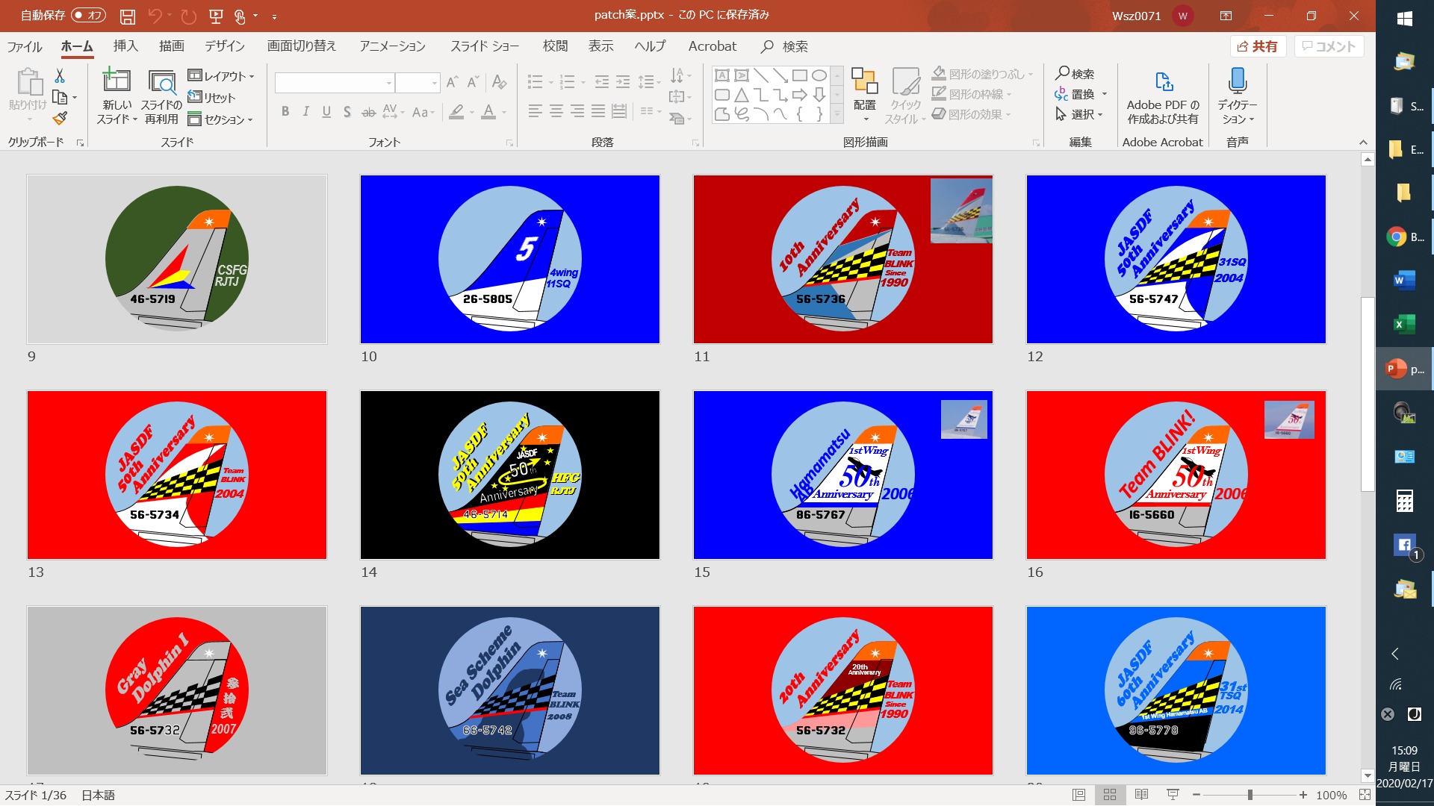The width and height of the screenshot is (1434, 806).
Task: Expand the Section dropdown
Action: coord(220,119)
